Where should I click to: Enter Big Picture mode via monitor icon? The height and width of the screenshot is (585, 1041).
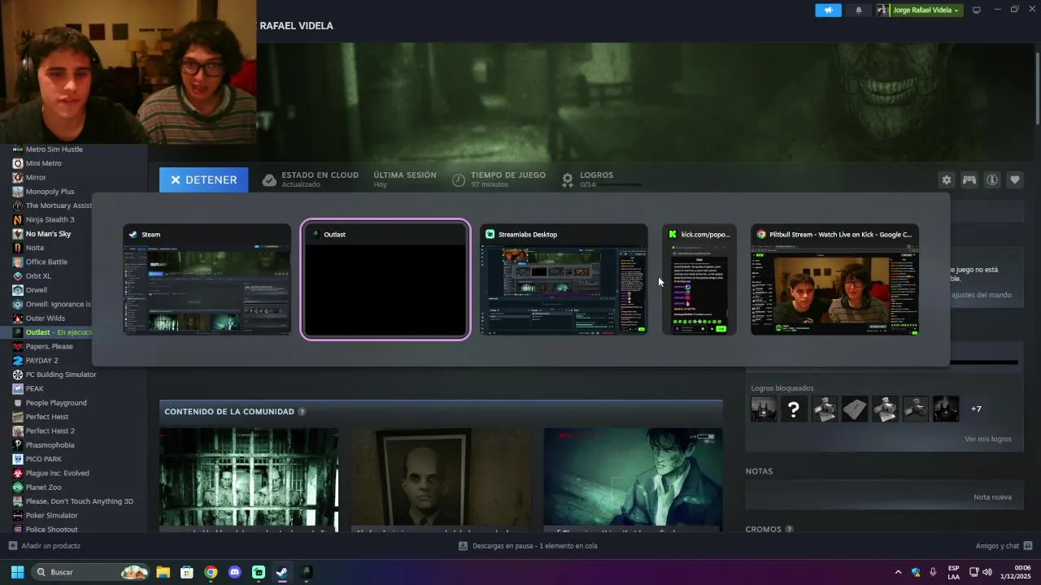[977, 11]
